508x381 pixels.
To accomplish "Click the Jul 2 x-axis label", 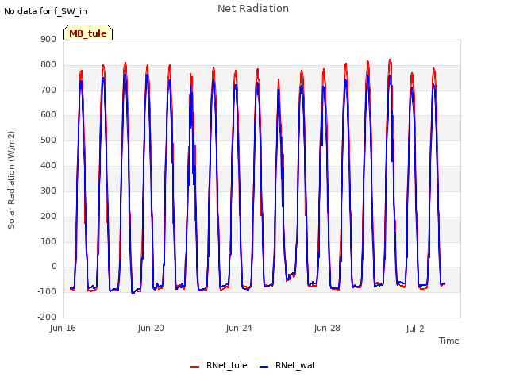I will pos(415,329).
